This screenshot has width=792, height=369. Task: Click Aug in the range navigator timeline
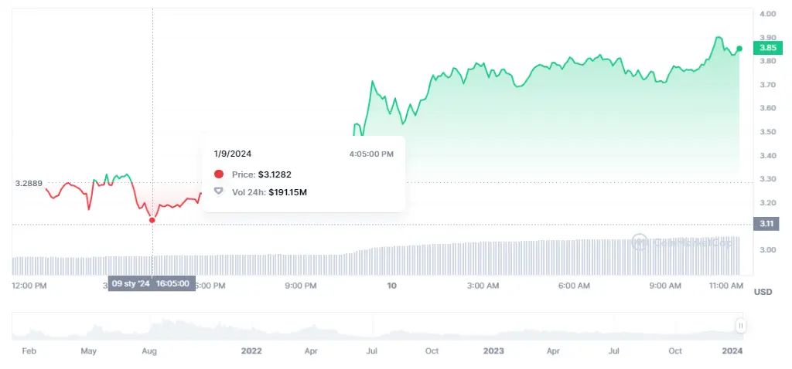pos(149,350)
